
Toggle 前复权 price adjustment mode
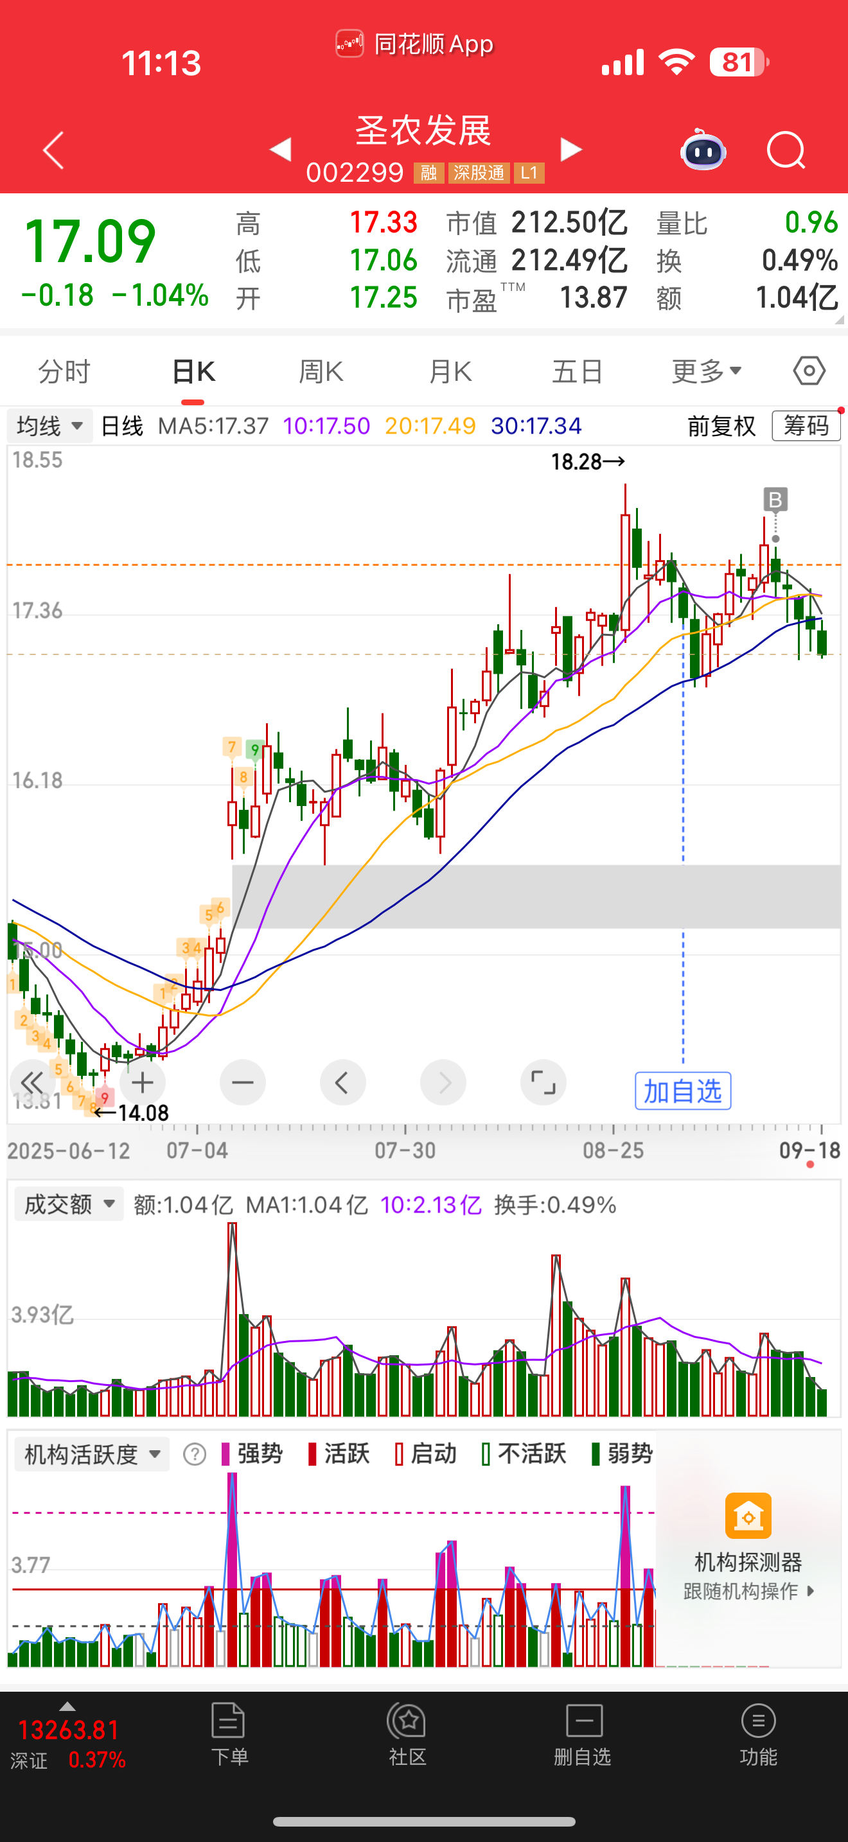[x=721, y=426]
